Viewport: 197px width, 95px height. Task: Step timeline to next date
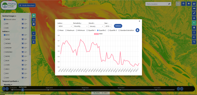[x=178, y=89]
